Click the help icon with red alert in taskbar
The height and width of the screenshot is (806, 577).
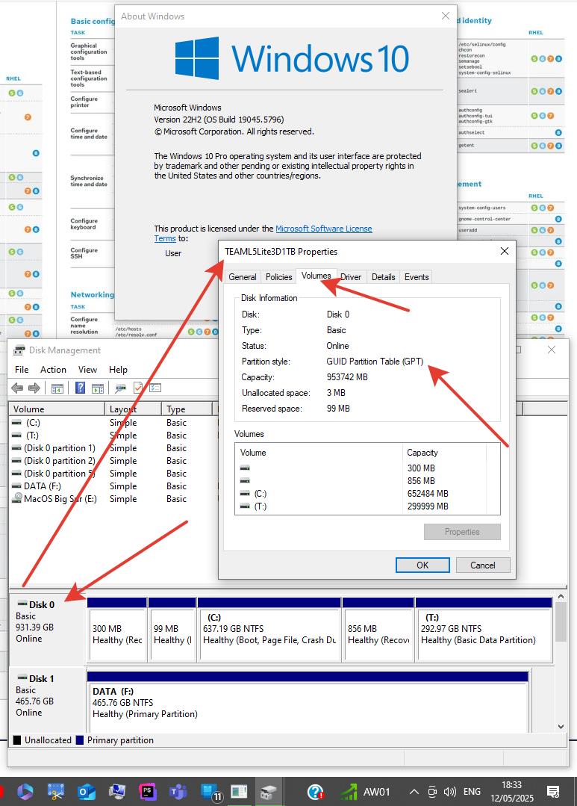[x=316, y=792]
